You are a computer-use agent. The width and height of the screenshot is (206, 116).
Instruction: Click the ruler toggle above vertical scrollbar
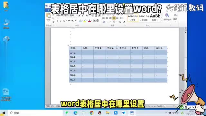click(186, 29)
